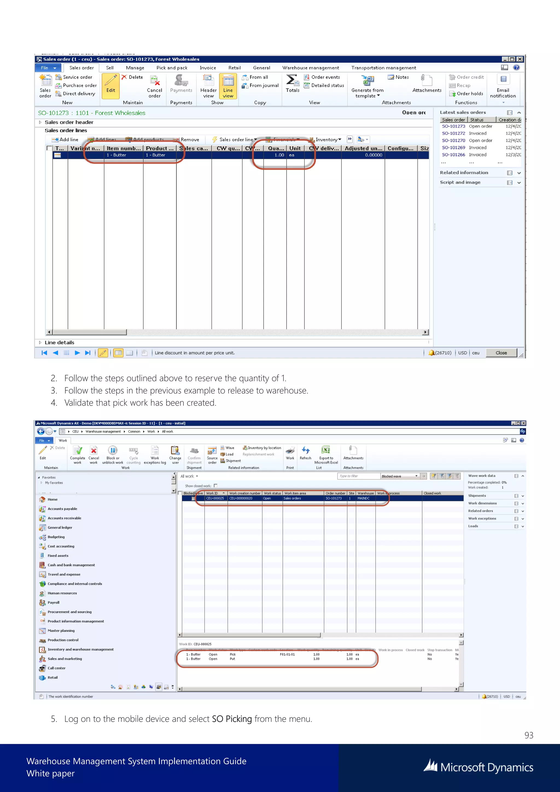560x792 pixels.
Task: Tick the CEU-000025 row checkbox
Action: coord(193,499)
